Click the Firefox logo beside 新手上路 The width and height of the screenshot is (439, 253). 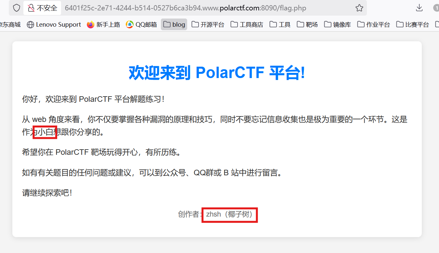pos(91,25)
